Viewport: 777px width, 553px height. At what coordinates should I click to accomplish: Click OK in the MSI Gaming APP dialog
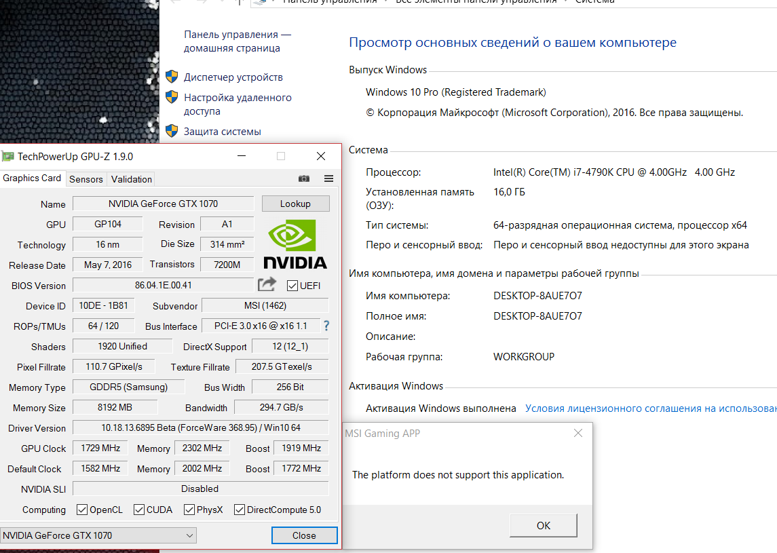[x=543, y=525]
